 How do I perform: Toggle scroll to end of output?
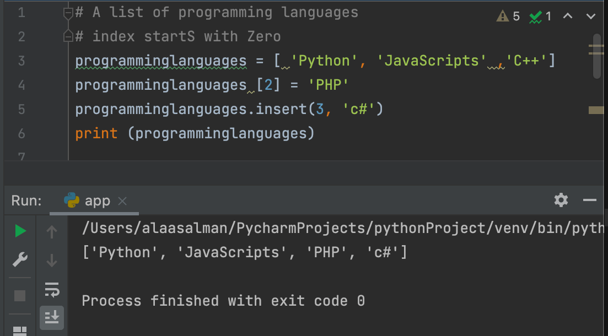click(x=52, y=316)
